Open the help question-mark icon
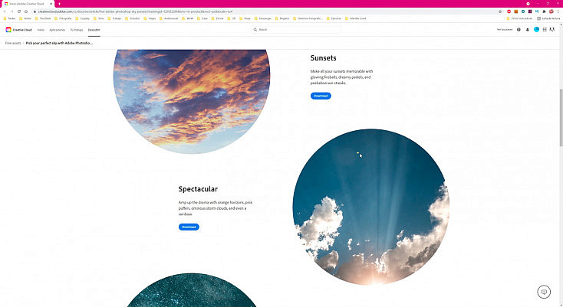The width and height of the screenshot is (563, 307). click(519, 29)
